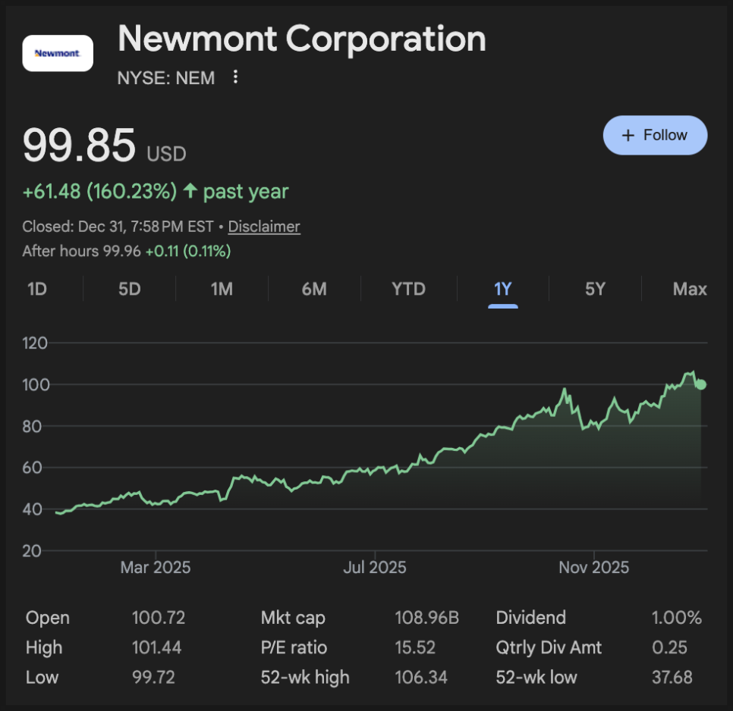
Task: Click the green up arrow icon
Action: click(190, 191)
